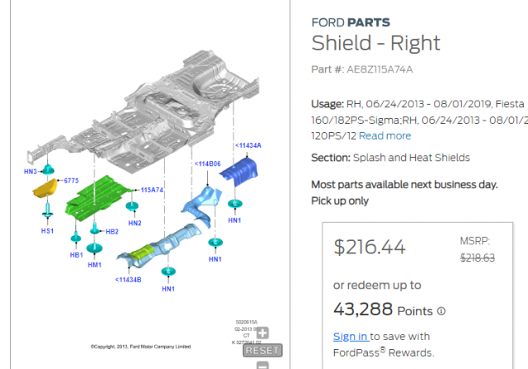Click the HN2 nut label
This screenshot has width=528, height=369.
134,223
